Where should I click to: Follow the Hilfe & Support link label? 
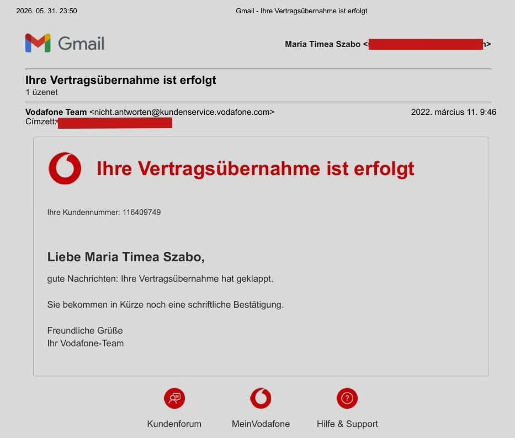[x=347, y=424]
